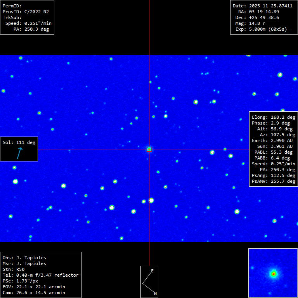Select the Sol 111 deg label

pos(19,142)
